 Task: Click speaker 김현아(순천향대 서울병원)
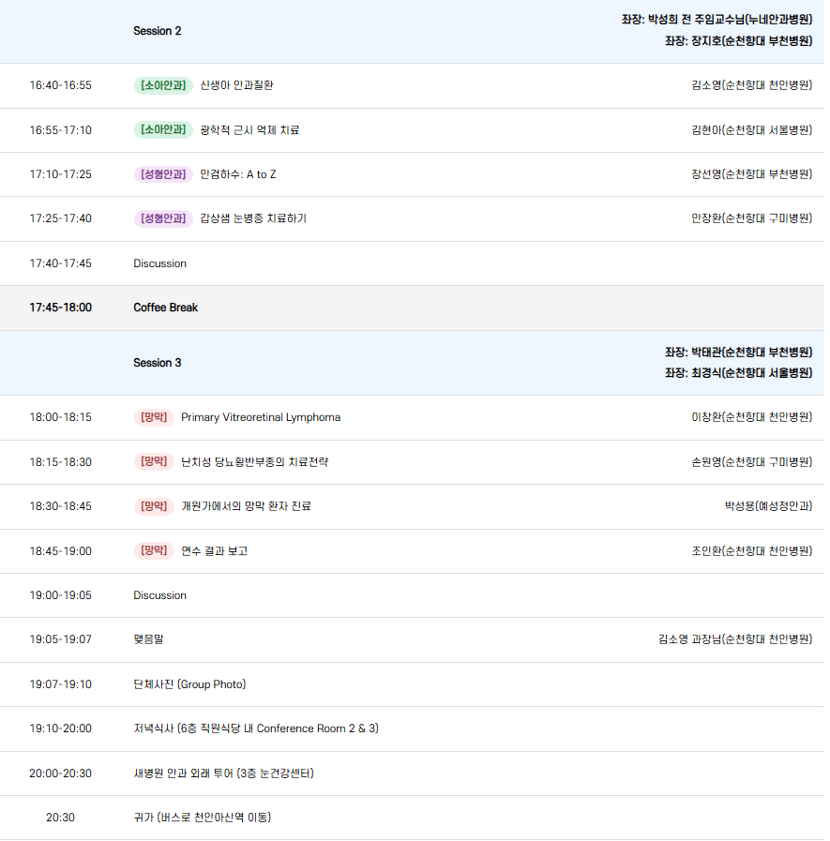point(751,130)
